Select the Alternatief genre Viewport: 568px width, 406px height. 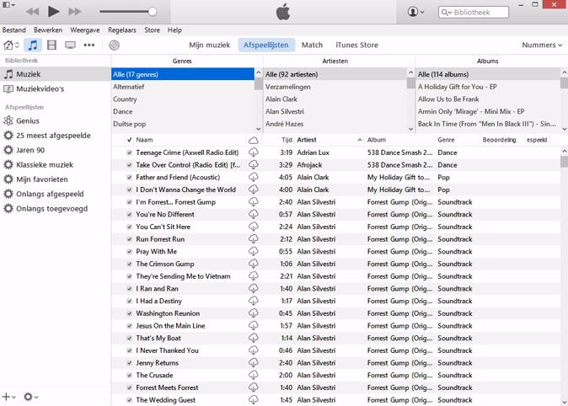pos(183,87)
